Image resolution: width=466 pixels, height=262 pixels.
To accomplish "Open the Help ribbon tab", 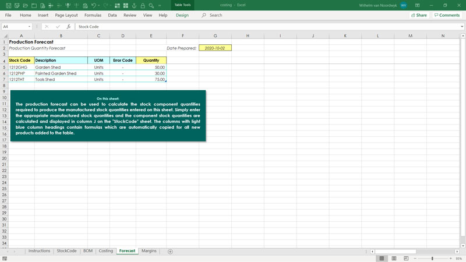I will click(163, 15).
